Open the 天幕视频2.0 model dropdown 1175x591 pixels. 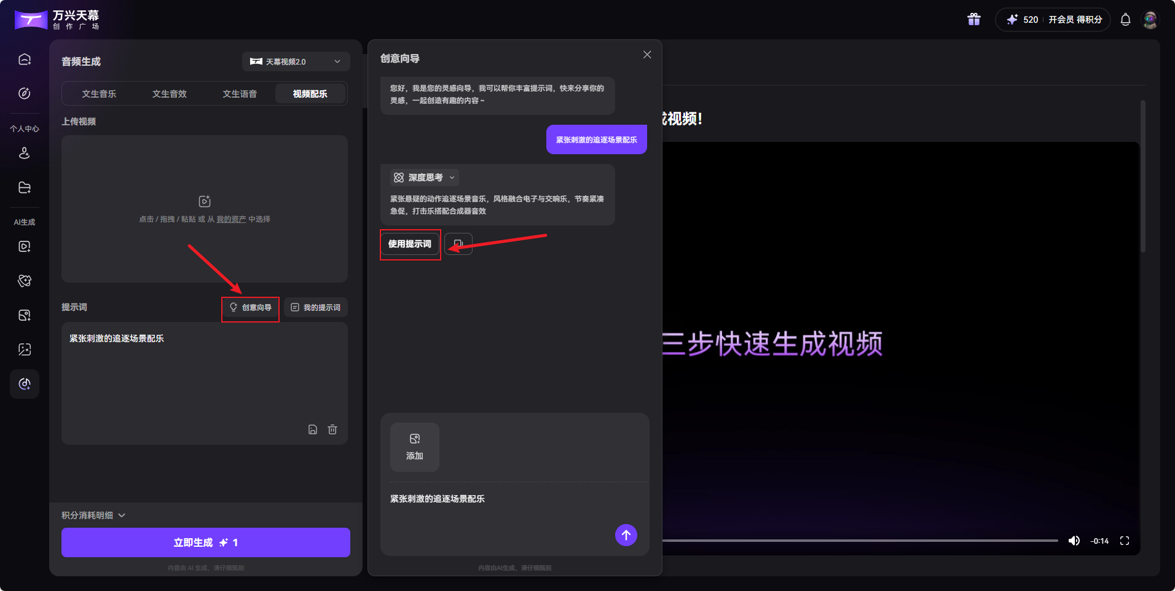point(296,61)
